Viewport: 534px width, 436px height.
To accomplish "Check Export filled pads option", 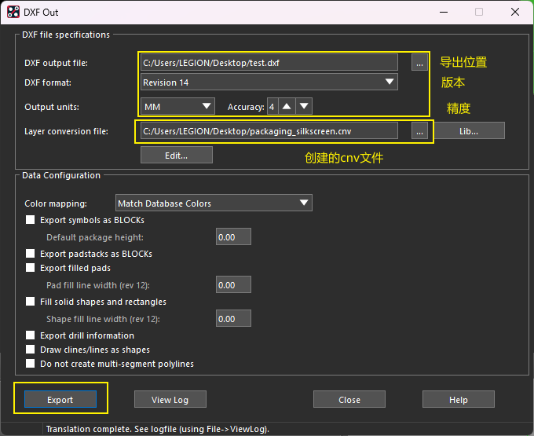I will (x=31, y=268).
